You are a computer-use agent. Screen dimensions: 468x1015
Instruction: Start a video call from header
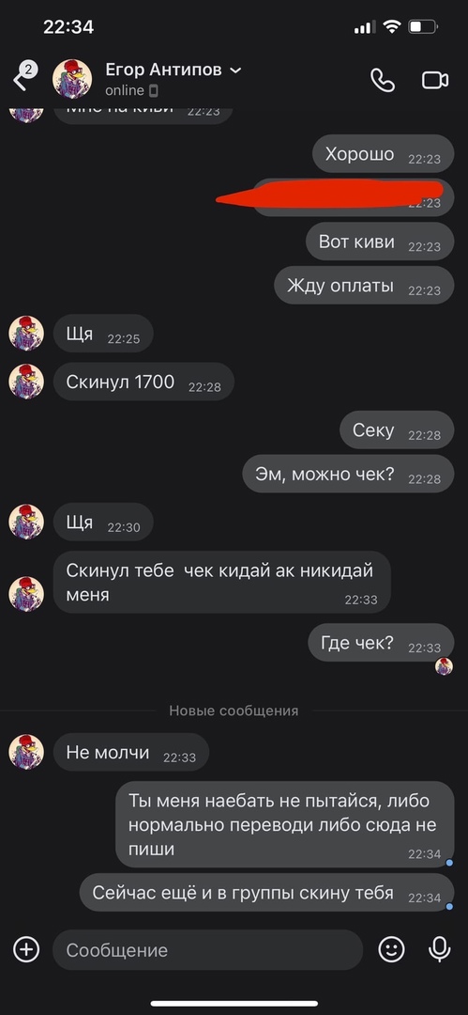coord(435,80)
